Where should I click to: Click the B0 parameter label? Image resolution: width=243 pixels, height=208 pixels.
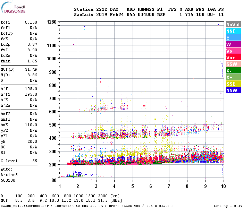tap(3, 147)
